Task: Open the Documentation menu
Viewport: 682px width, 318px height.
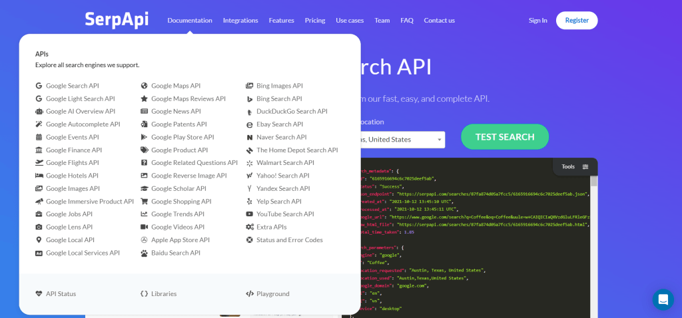Action: (x=190, y=21)
